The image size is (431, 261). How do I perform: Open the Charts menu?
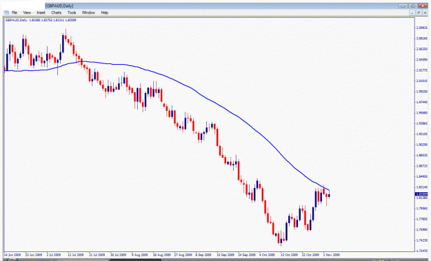pos(56,12)
